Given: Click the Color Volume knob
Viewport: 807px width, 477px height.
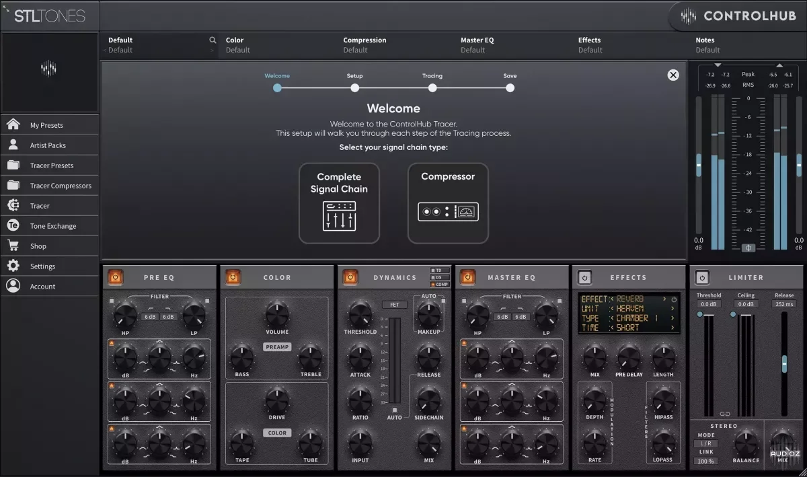Looking at the screenshot, I should (x=277, y=314).
